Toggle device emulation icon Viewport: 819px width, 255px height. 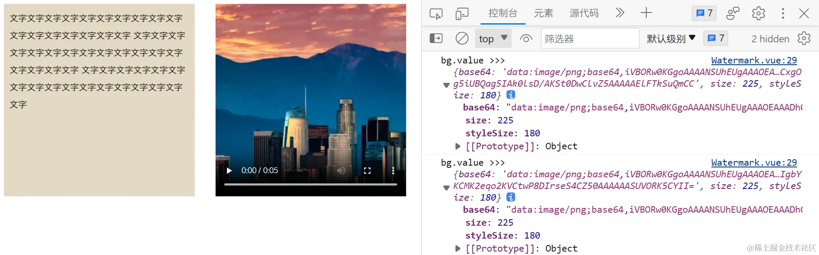(x=462, y=13)
